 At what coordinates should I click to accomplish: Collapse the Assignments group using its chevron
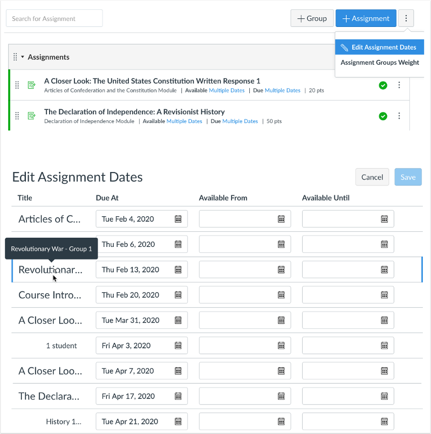(22, 56)
